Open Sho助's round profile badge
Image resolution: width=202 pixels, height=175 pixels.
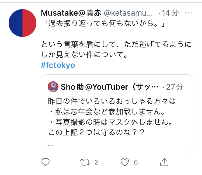click(x=53, y=87)
